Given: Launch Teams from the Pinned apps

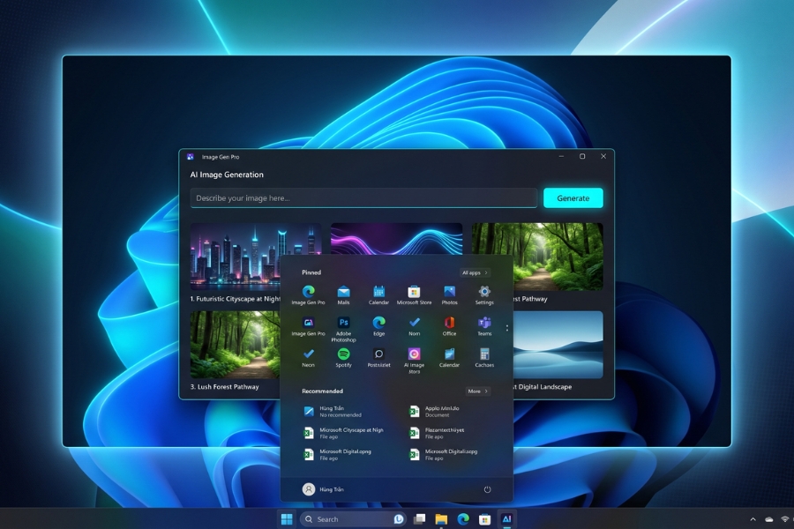Looking at the screenshot, I should click(484, 326).
